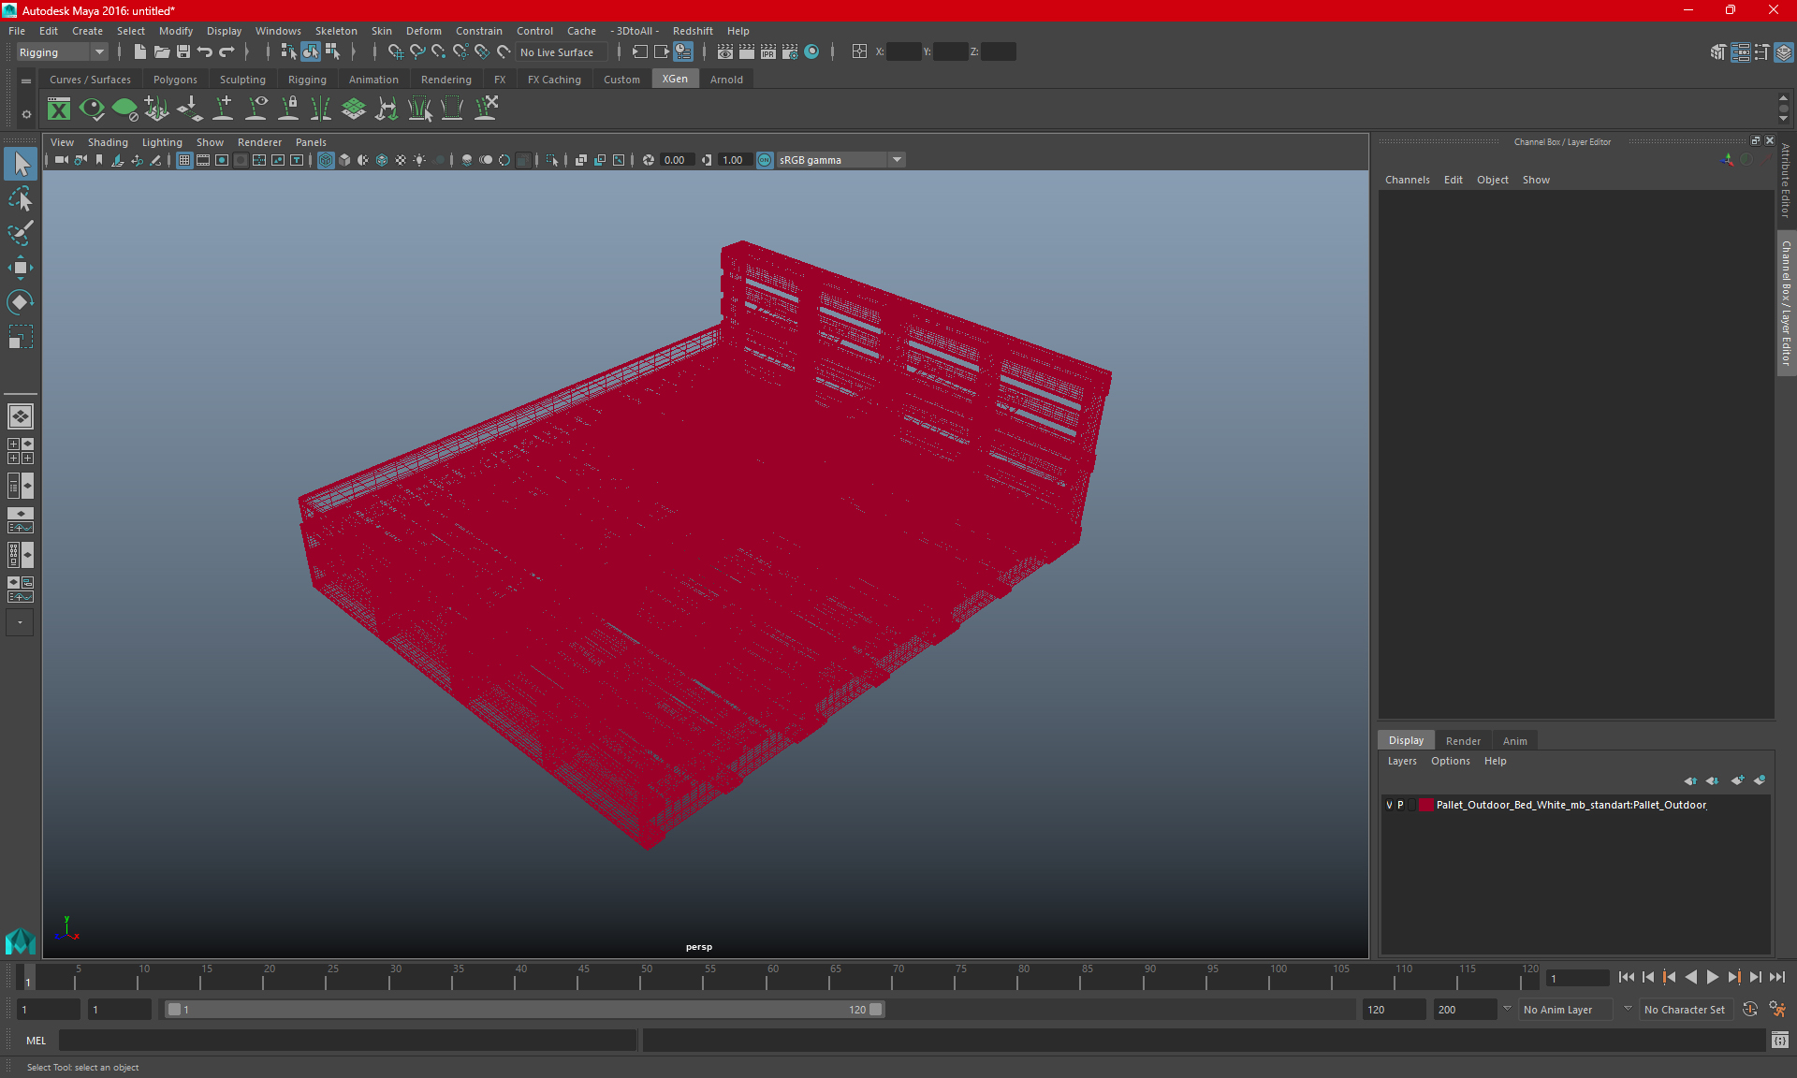Open the shelf options gear menu
This screenshot has width=1797, height=1078.
(x=26, y=114)
